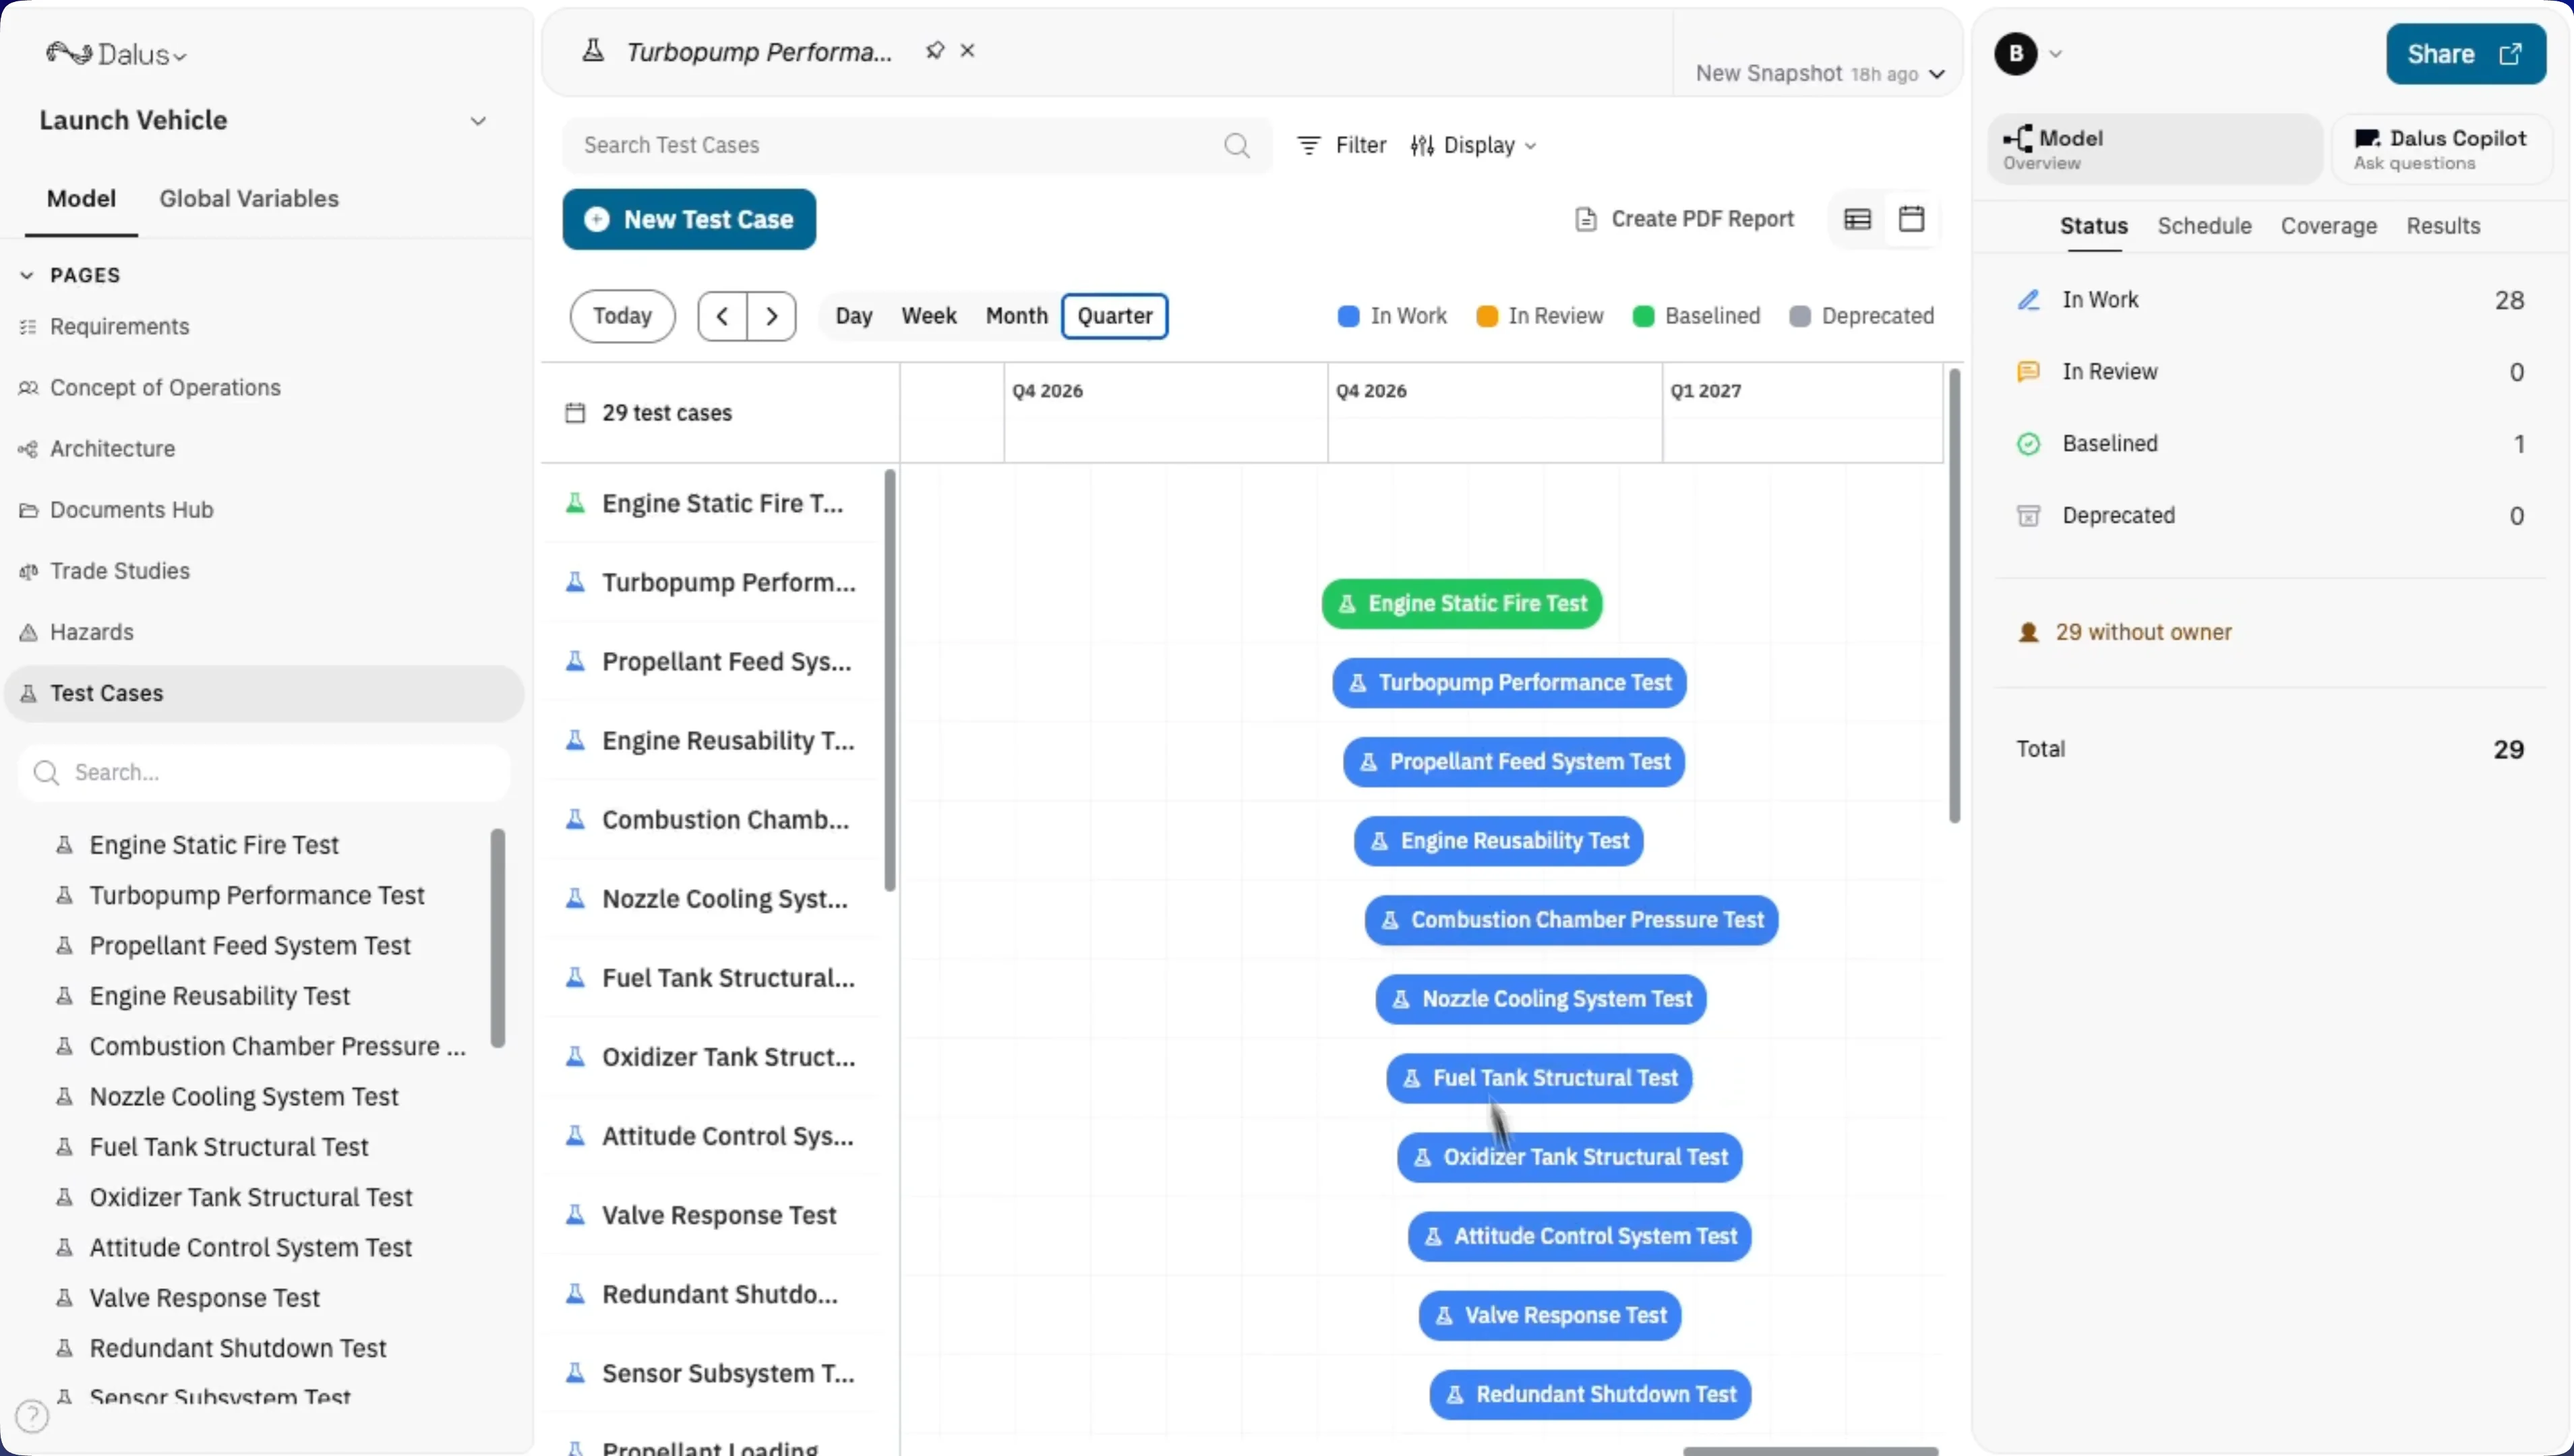Click New Test Case button
The image size is (2574, 1456).
click(689, 220)
